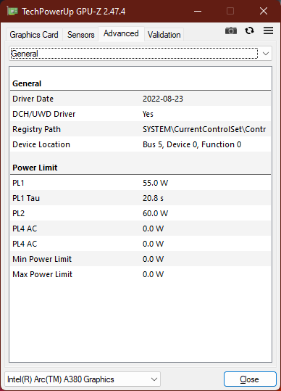Click the Yes value for DCH/UWD Driver
The height and width of the screenshot is (391, 281).
(148, 114)
